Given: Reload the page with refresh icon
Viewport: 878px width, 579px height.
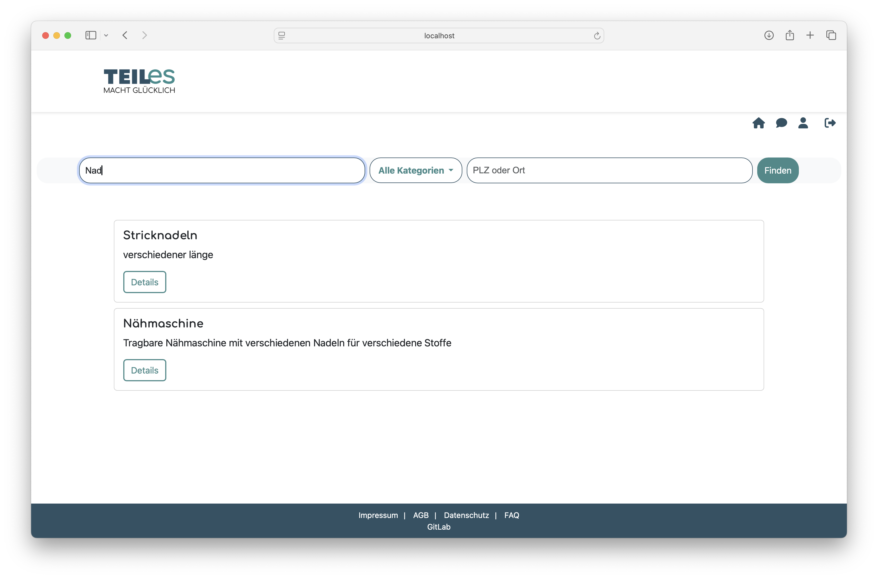Looking at the screenshot, I should pos(597,36).
